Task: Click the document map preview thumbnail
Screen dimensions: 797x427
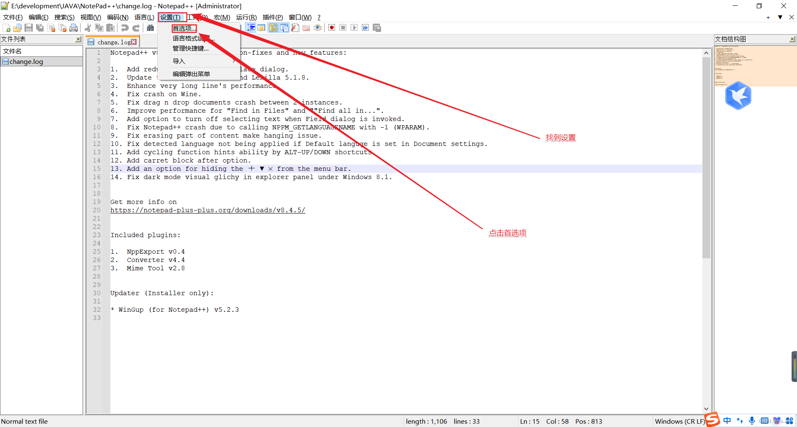Action: click(755, 66)
